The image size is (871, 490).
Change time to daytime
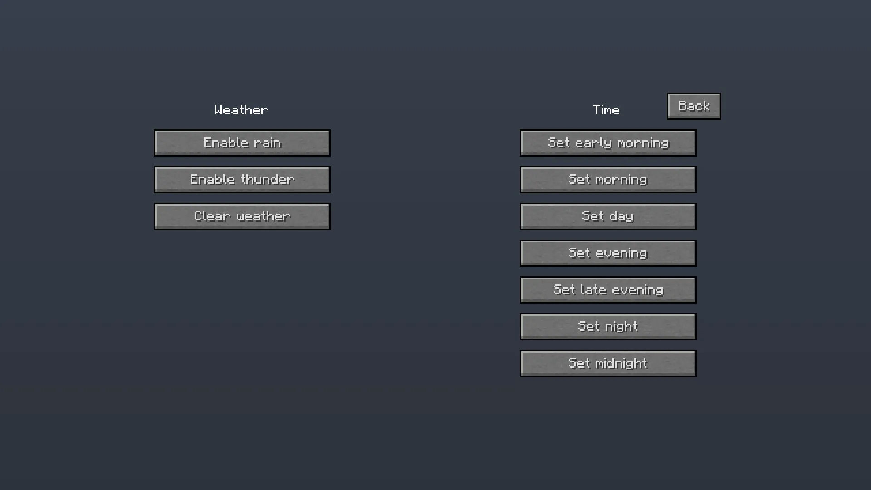tap(608, 216)
